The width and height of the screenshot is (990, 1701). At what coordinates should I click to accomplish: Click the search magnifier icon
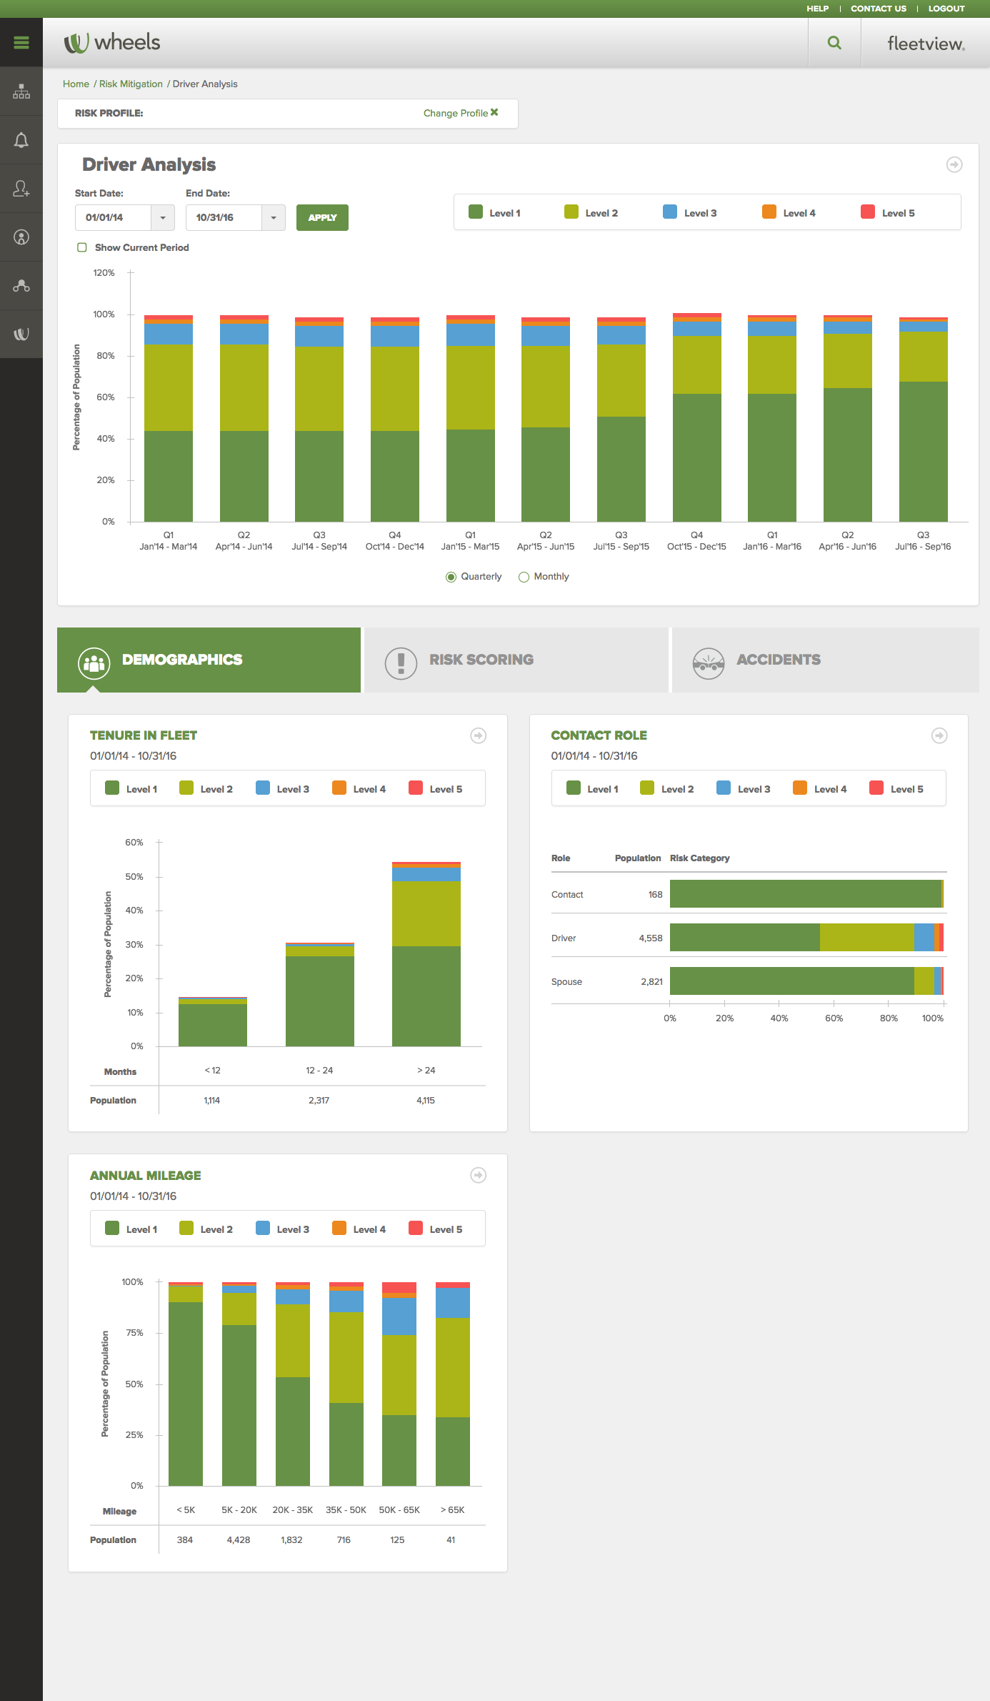834,43
